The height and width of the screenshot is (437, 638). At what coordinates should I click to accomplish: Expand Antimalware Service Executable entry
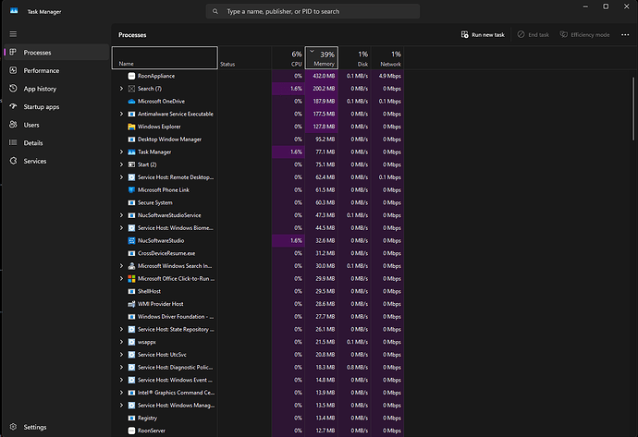[x=121, y=114]
